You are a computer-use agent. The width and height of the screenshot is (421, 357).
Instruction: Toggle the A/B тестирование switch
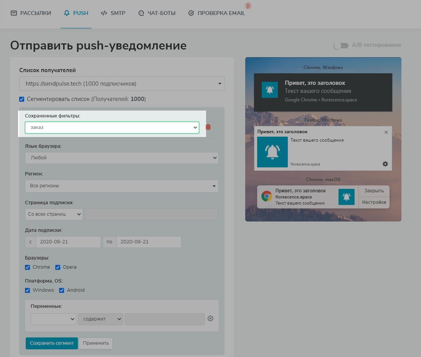[341, 45]
